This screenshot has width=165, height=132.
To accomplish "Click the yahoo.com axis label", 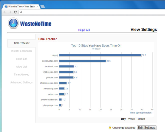I will (52, 94).
